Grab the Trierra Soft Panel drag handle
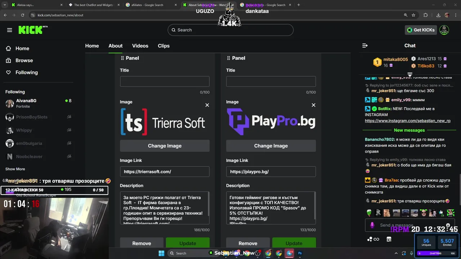This screenshot has width=461, height=259. pyautogui.click(x=122, y=58)
